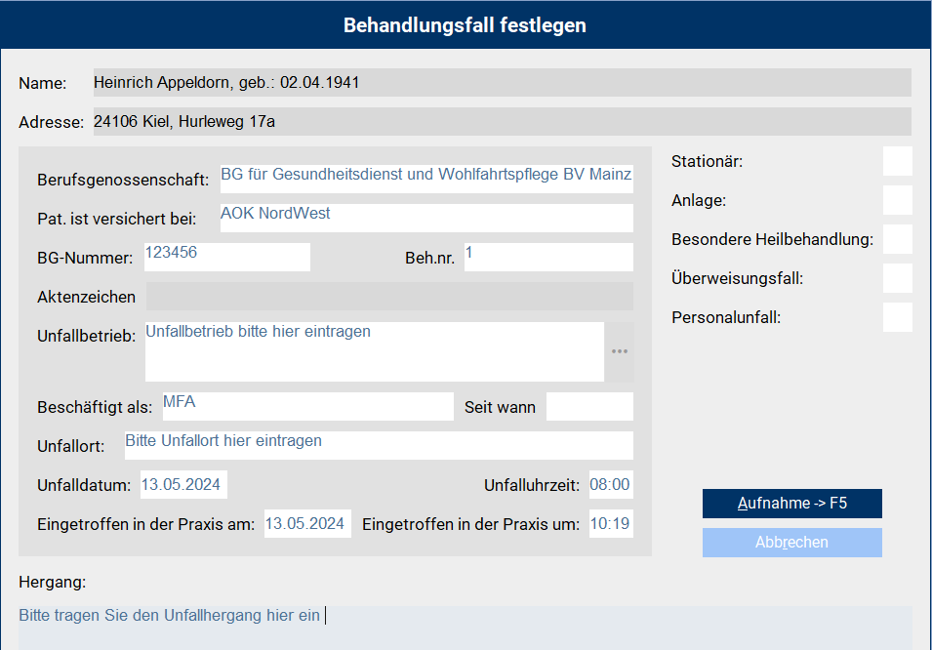Click the Beh.nr. input showing 1
The height and width of the screenshot is (650, 932).
(548, 256)
